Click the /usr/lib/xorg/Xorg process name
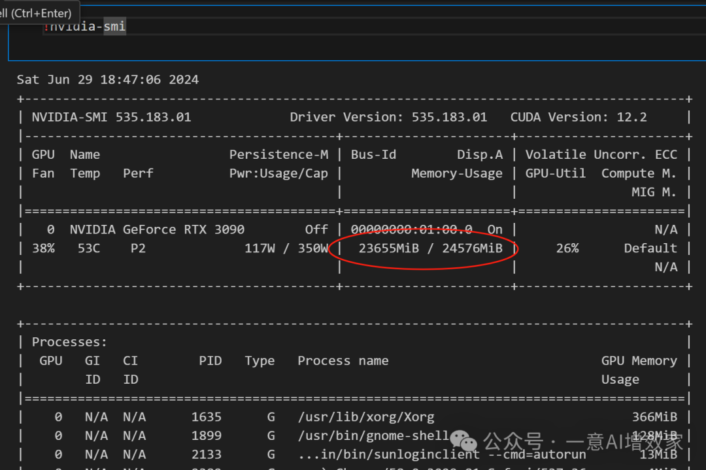 pos(365,416)
